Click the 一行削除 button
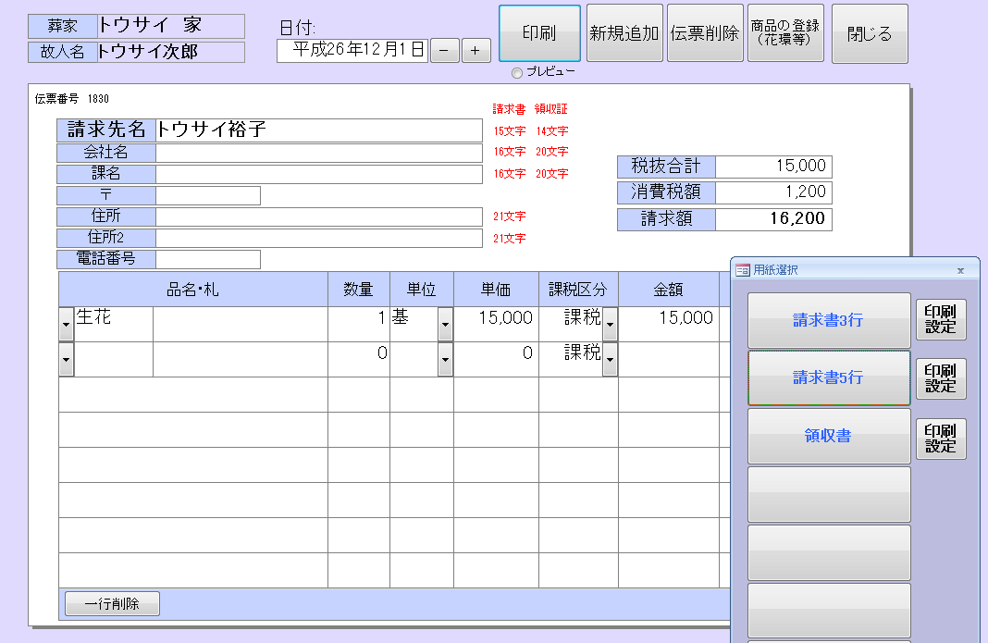The image size is (988, 643). point(112,604)
